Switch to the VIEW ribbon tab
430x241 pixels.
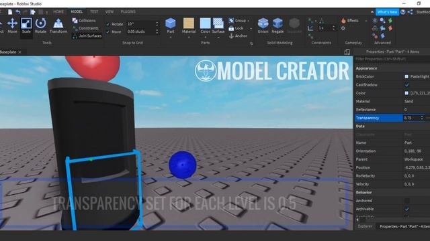tap(110, 12)
